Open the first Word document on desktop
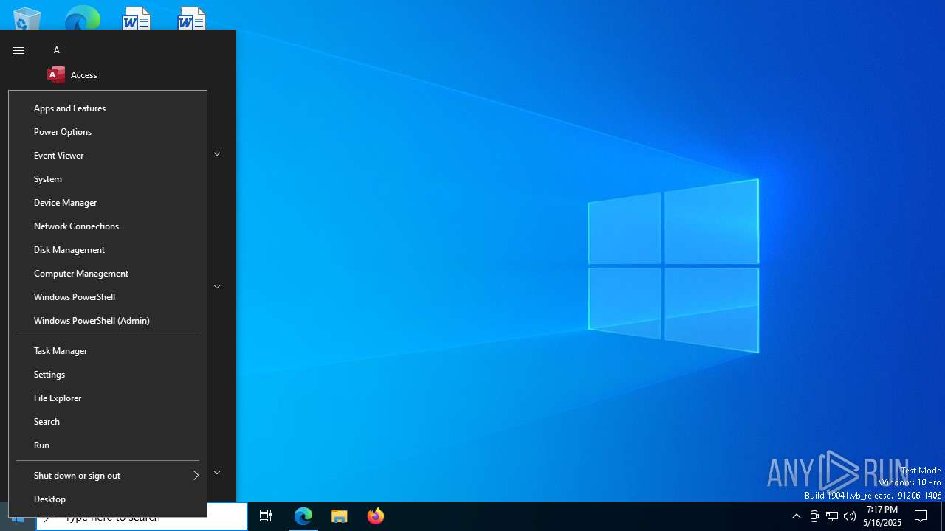Viewport: 945px width, 531px height. coord(137,18)
